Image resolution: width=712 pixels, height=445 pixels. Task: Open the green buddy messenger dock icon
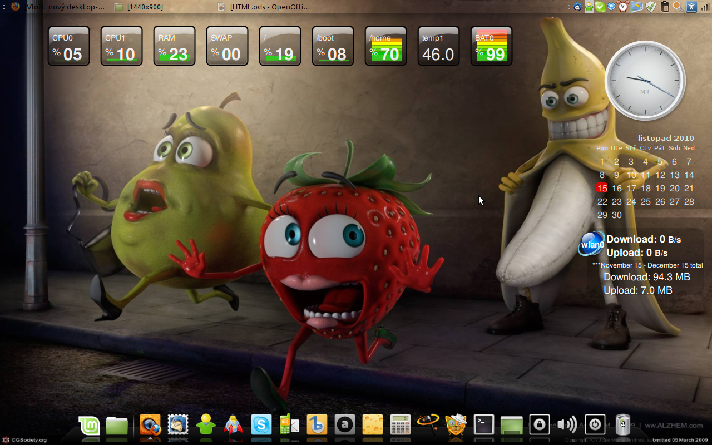click(206, 425)
